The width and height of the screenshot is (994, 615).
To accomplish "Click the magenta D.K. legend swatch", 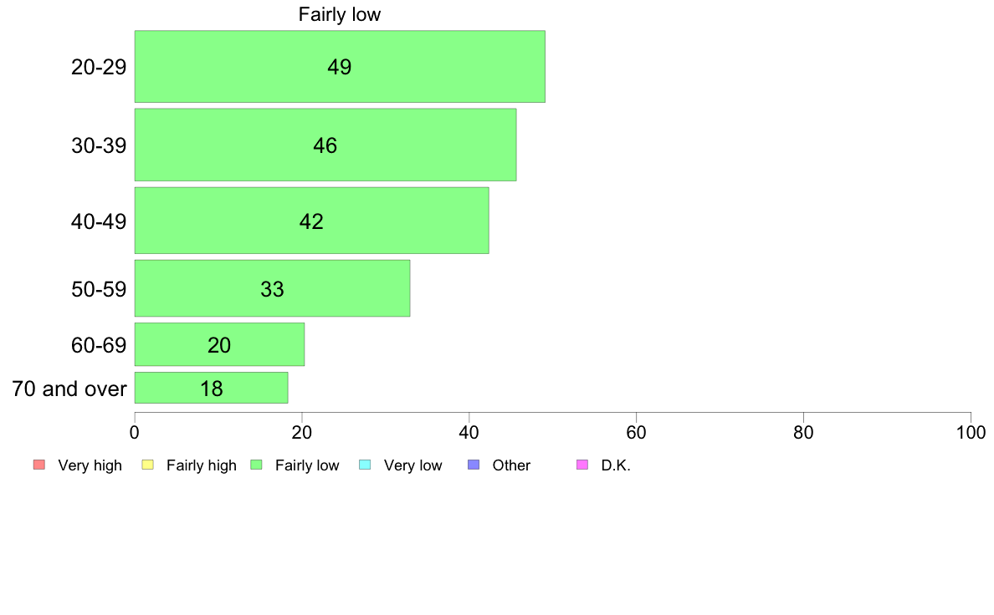I will pyautogui.click(x=582, y=465).
